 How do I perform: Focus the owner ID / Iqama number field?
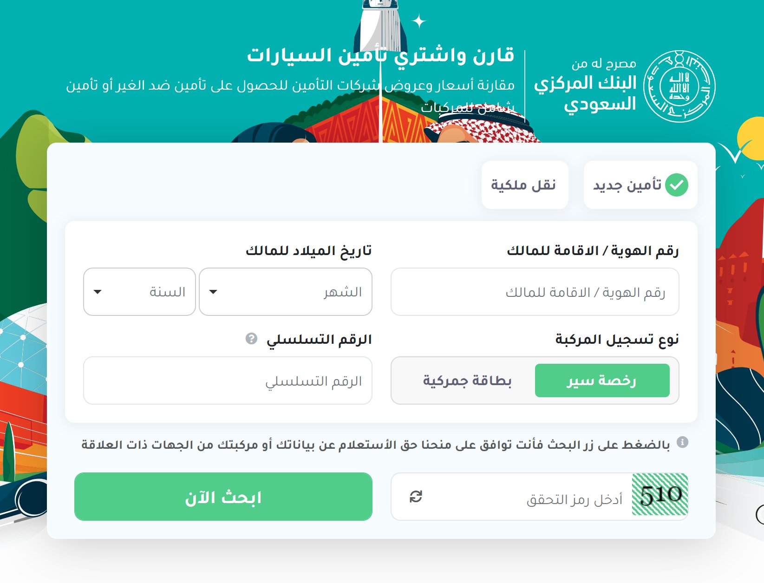pos(535,292)
